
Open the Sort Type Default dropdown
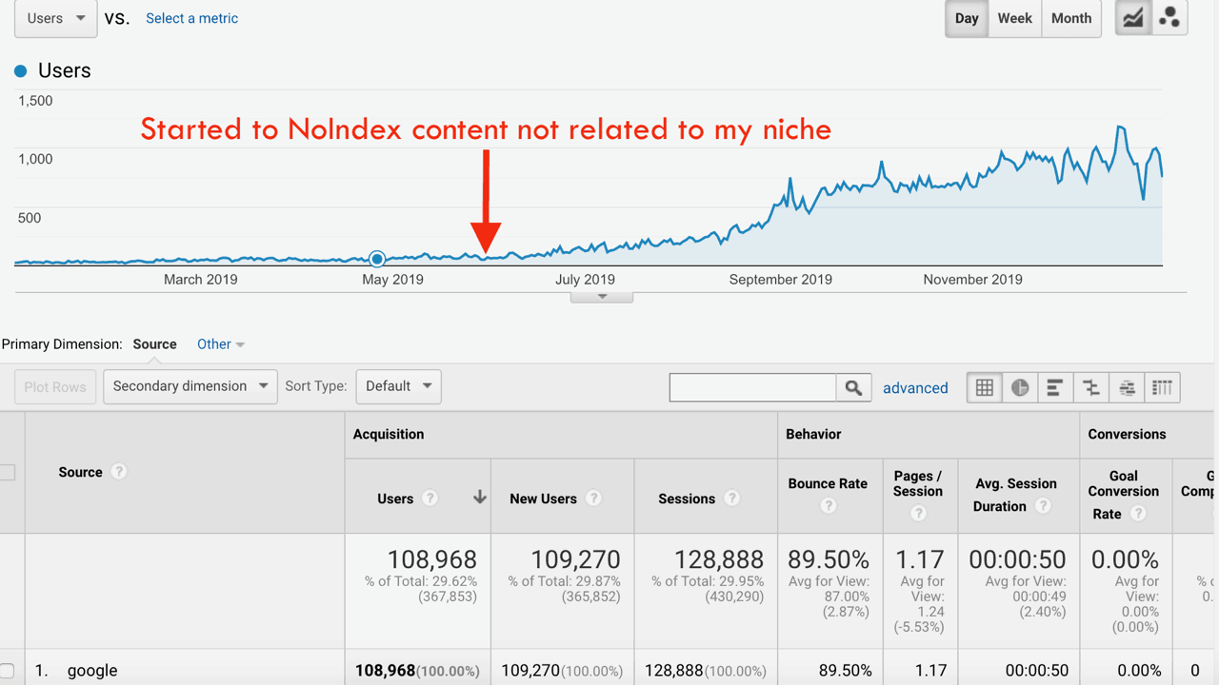(x=399, y=386)
